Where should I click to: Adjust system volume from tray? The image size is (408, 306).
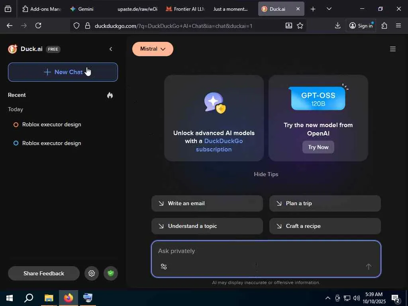point(357,298)
